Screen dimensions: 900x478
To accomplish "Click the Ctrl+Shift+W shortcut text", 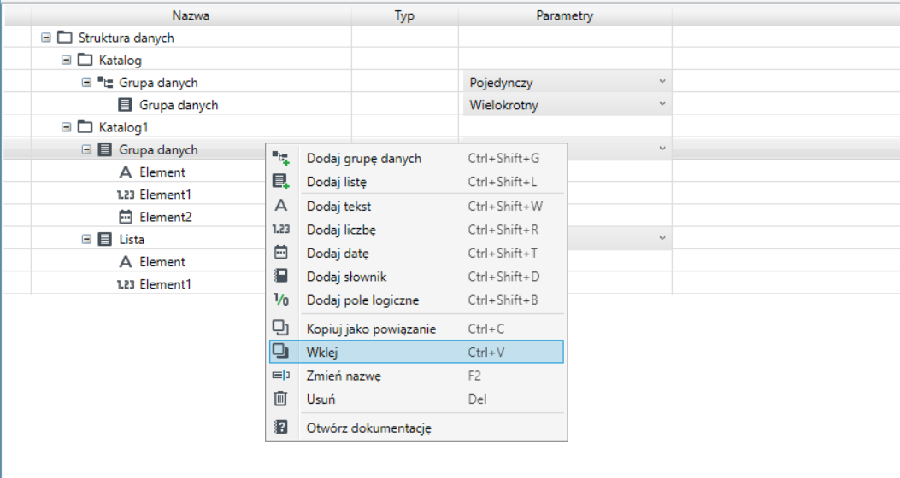I will point(505,206).
